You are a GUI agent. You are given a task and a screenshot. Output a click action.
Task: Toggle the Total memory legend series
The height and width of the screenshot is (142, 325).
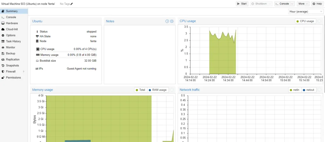click(x=140, y=90)
